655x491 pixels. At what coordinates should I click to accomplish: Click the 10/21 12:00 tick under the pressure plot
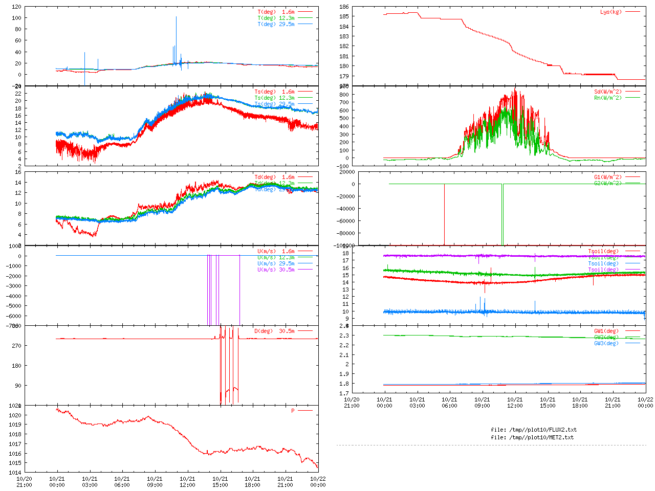tap(187, 482)
